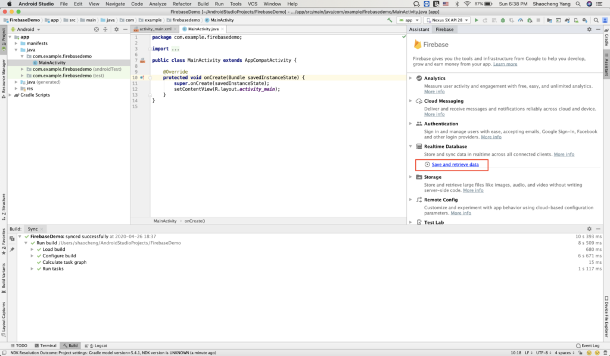
Task: Click the scroll-from-source target icon in Project panel
Action: tap(97, 30)
